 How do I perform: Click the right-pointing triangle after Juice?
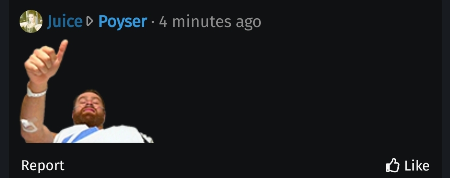pos(90,21)
